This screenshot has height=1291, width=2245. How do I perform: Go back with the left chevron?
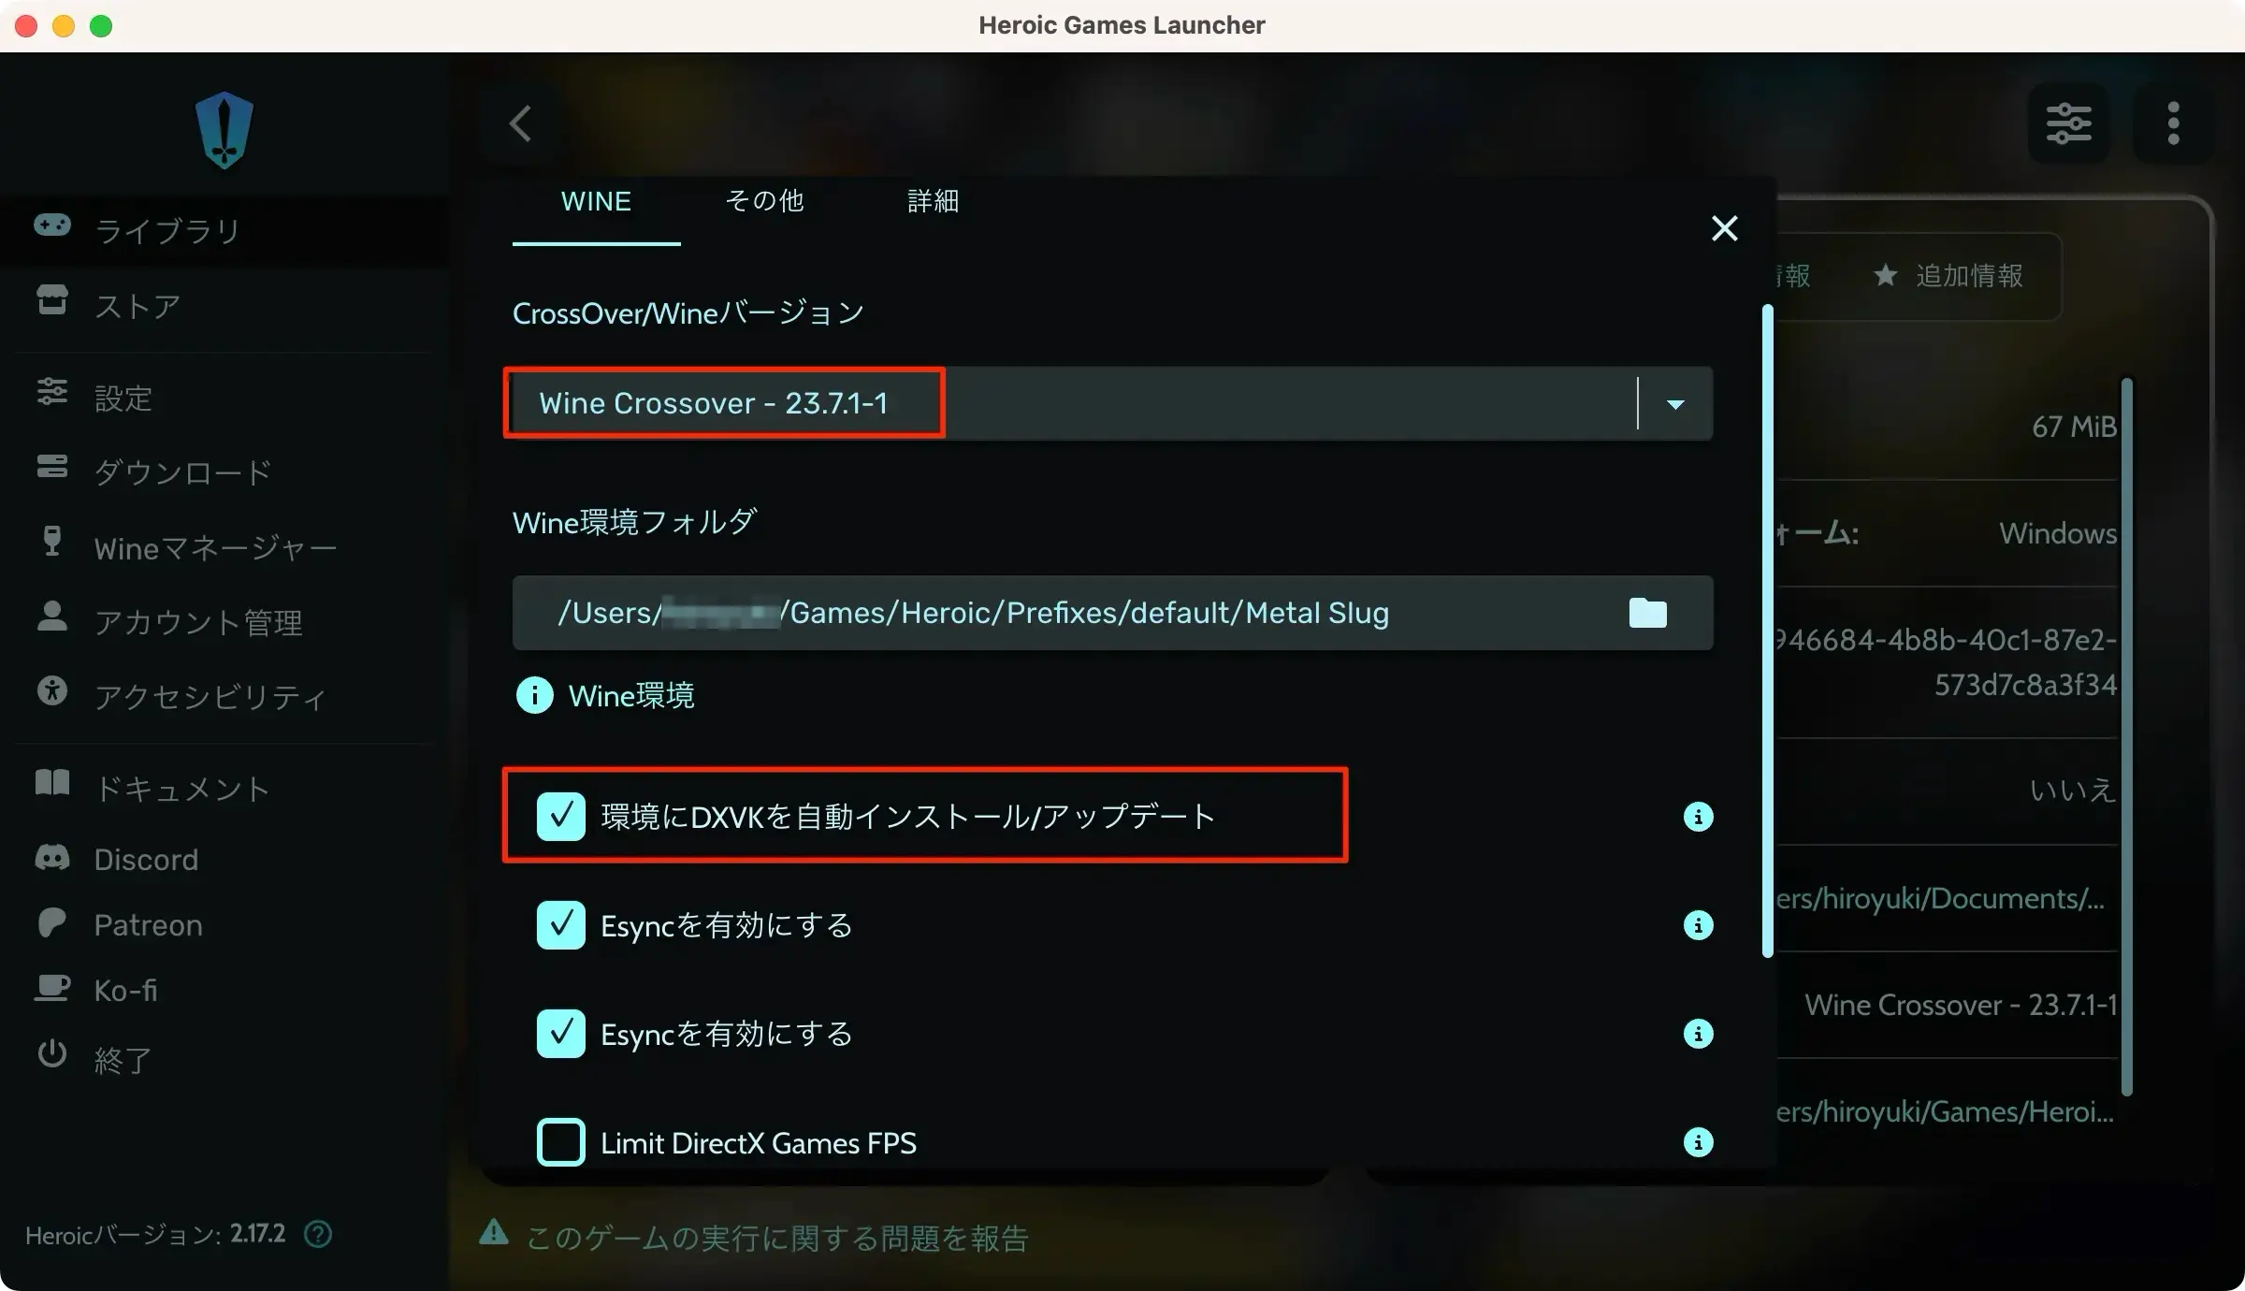pos(521,123)
